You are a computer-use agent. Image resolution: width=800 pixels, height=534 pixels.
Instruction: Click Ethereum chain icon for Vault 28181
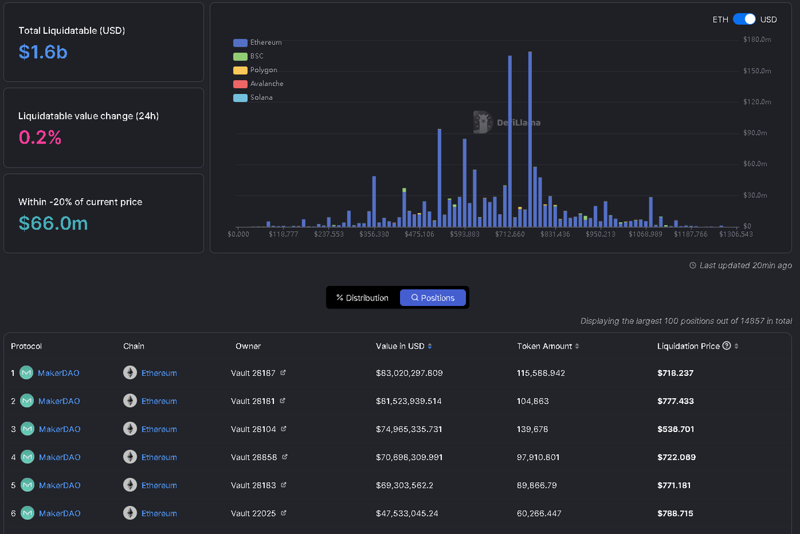[x=130, y=401]
